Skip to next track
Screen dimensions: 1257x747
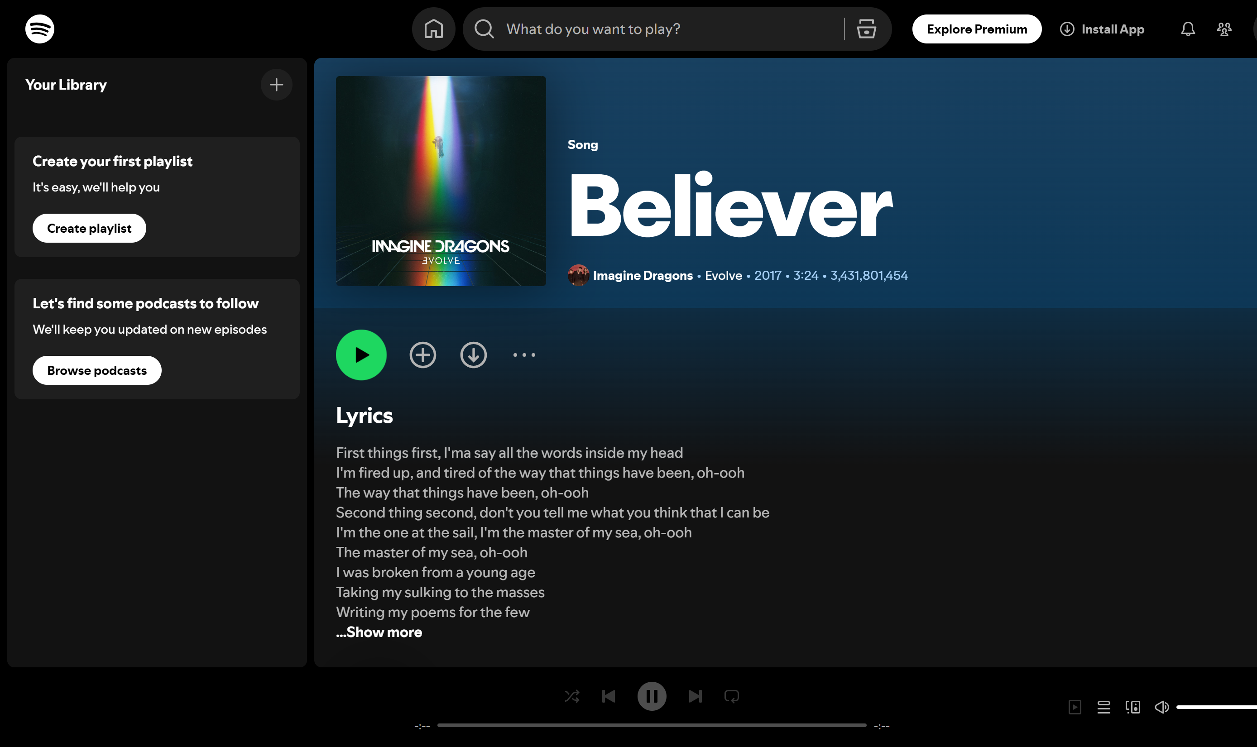(695, 696)
